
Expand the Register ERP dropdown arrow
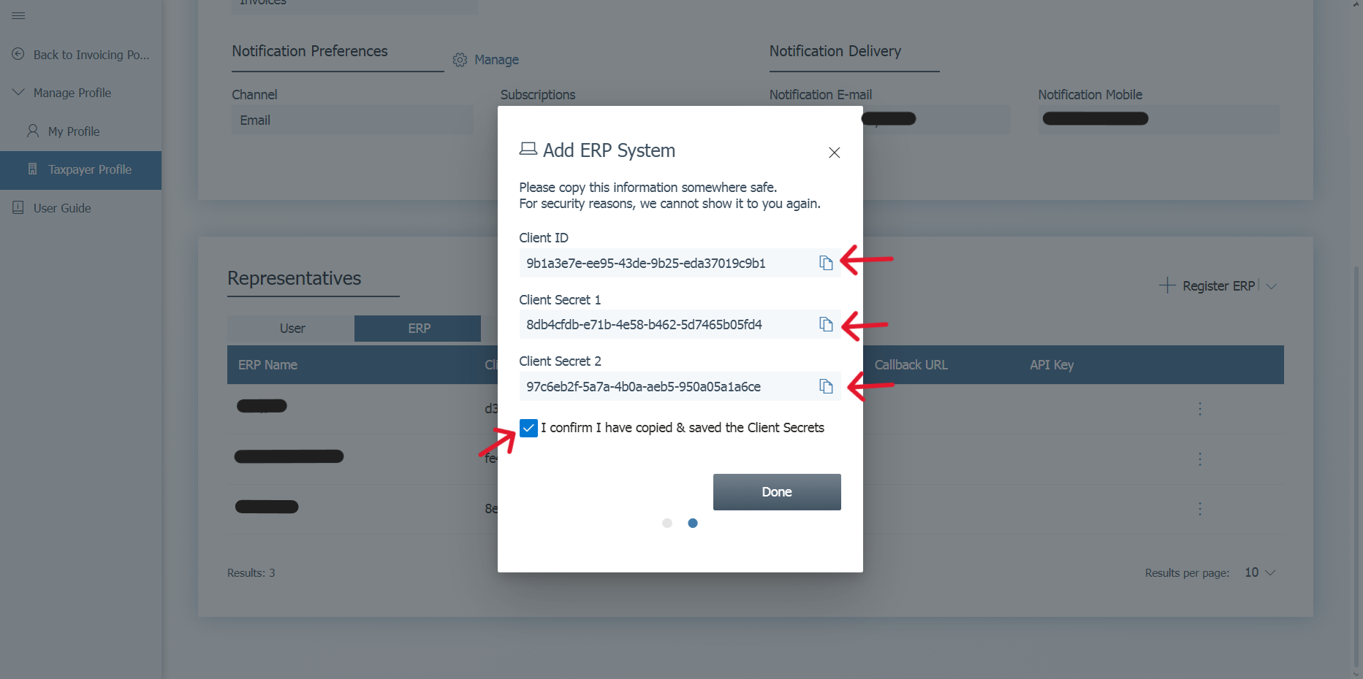[1271, 286]
